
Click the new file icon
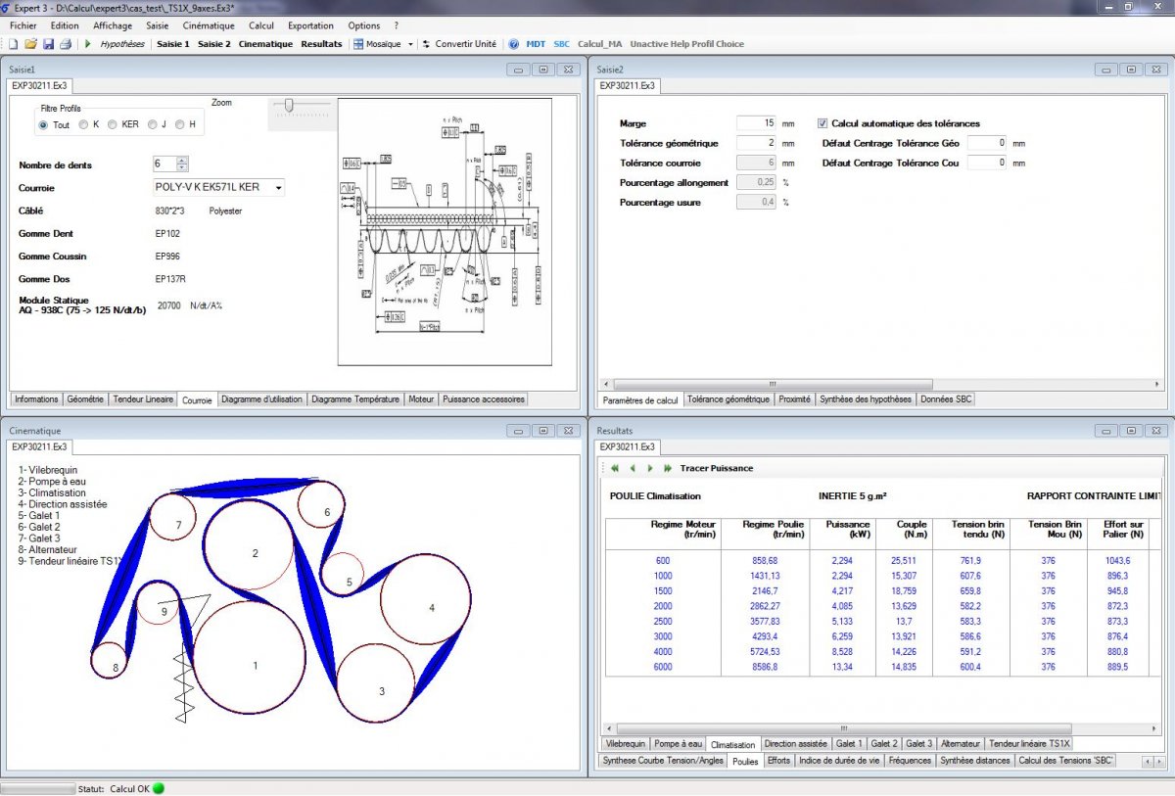pyautogui.click(x=13, y=44)
